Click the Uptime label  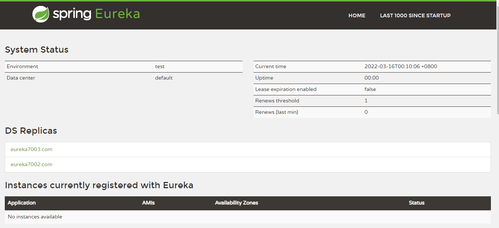pos(264,78)
